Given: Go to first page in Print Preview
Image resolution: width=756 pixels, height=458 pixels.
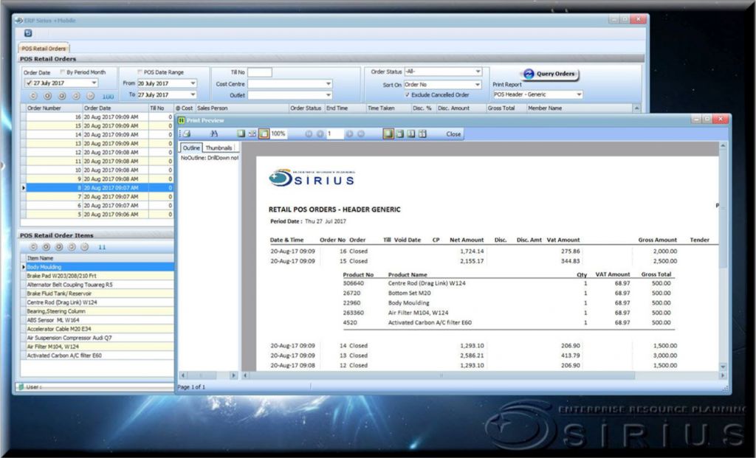Looking at the screenshot, I should pyautogui.click(x=309, y=134).
